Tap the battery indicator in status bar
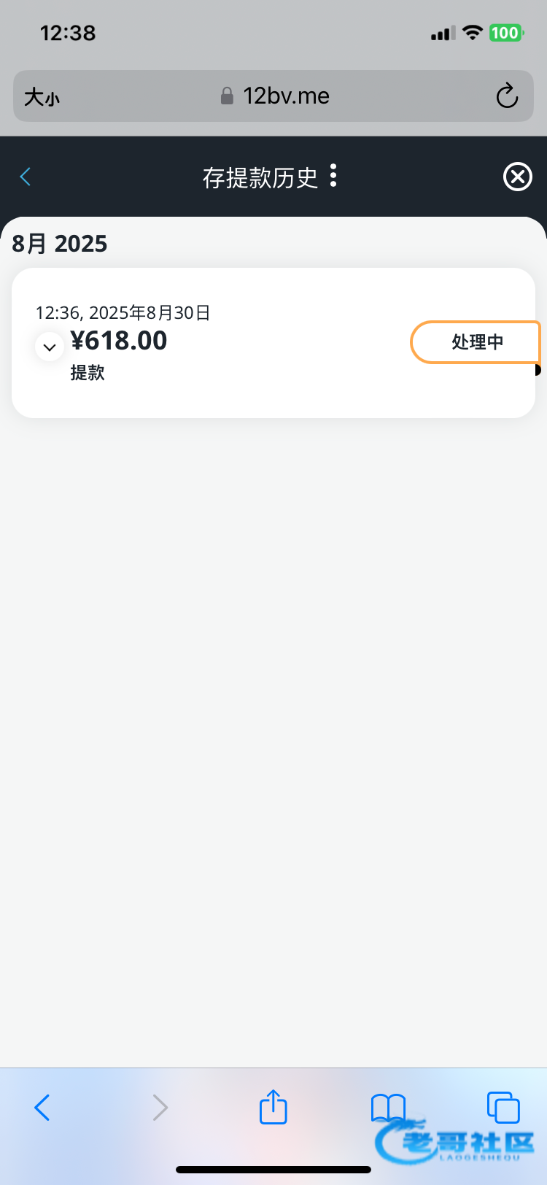The height and width of the screenshot is (1185, 547). pyautogui.click(x=505, y=33)
